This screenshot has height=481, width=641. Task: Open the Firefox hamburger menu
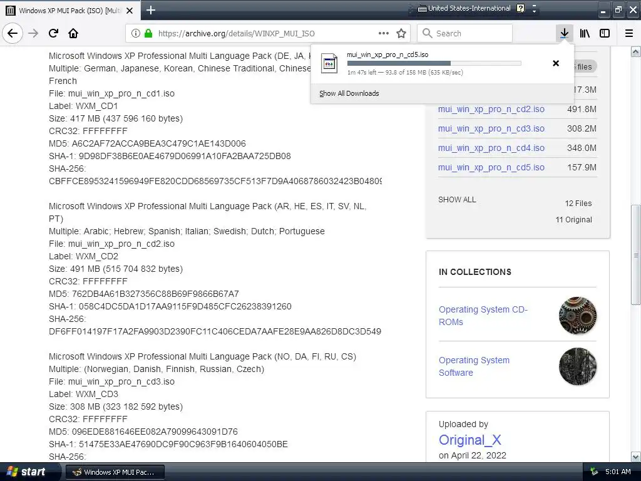(629, 33)
